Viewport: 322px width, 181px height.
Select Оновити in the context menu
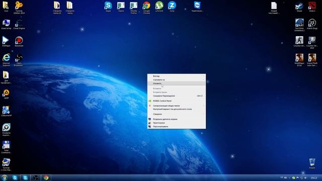[177, 83]
